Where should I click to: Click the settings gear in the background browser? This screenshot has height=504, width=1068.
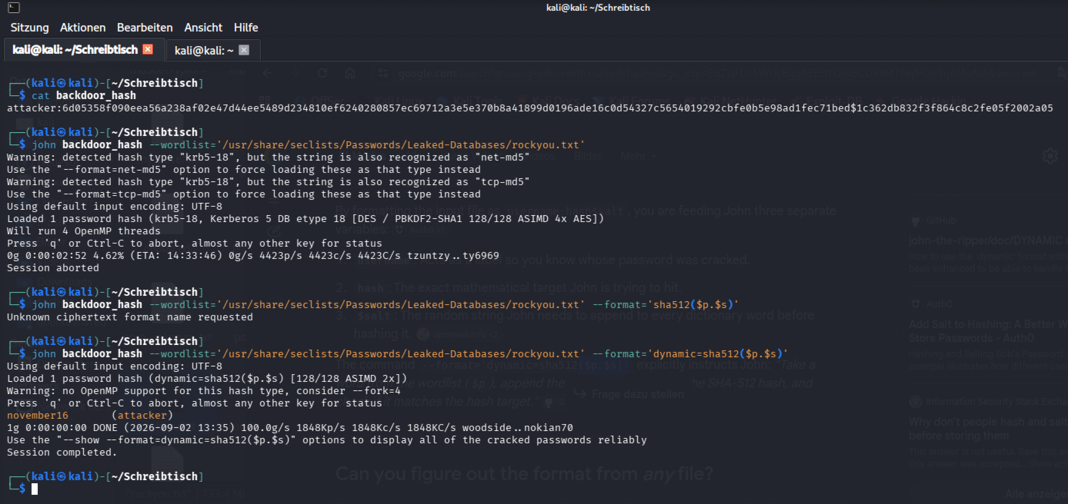1050,156
